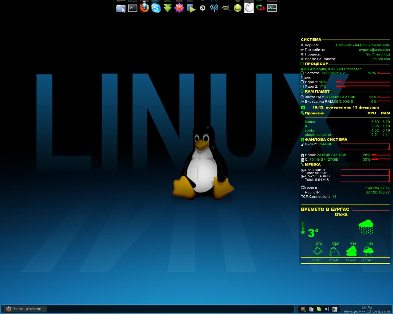Viewport: 393px width, 314px height.
Task: Open the clipboard manager tray icon
Action: pos(311,309)
